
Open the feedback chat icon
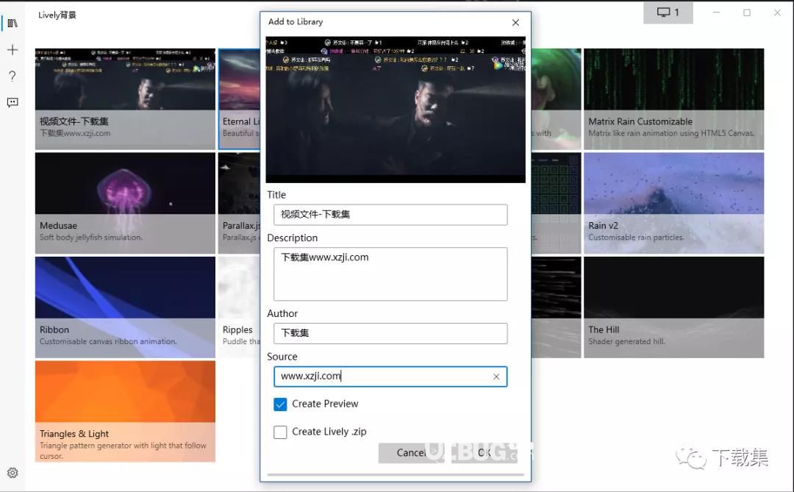point(12,102)
